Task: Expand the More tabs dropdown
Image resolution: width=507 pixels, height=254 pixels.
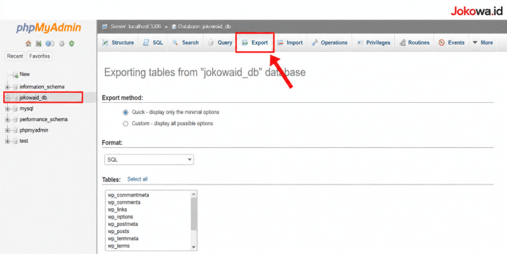Action: [x=483, y=43]
